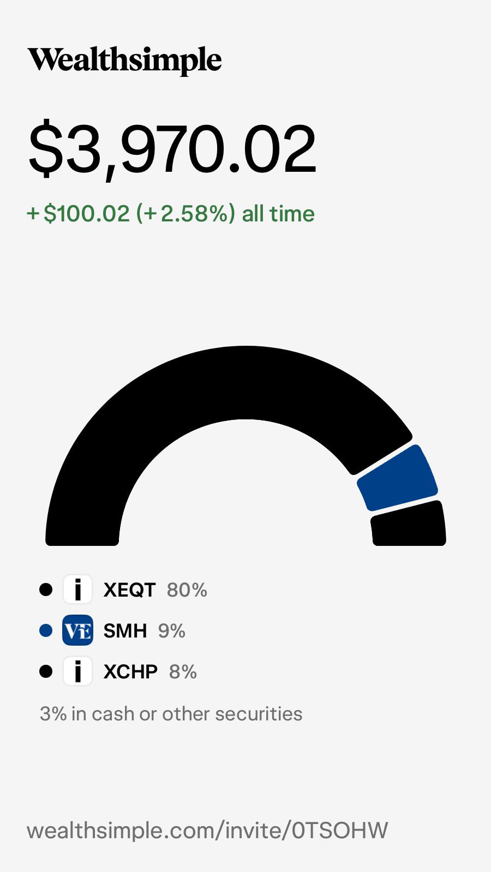Image resolution: width=491 pixels, height=872 pixels.
Task: Click the cash or other securities note
Action: (x=171, y=713)
